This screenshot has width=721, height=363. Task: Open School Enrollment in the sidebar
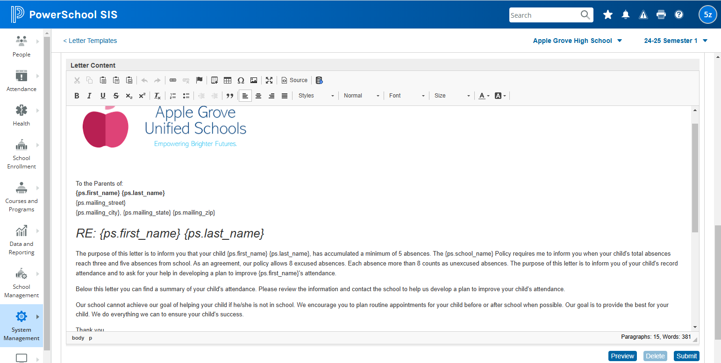point(21,154)
